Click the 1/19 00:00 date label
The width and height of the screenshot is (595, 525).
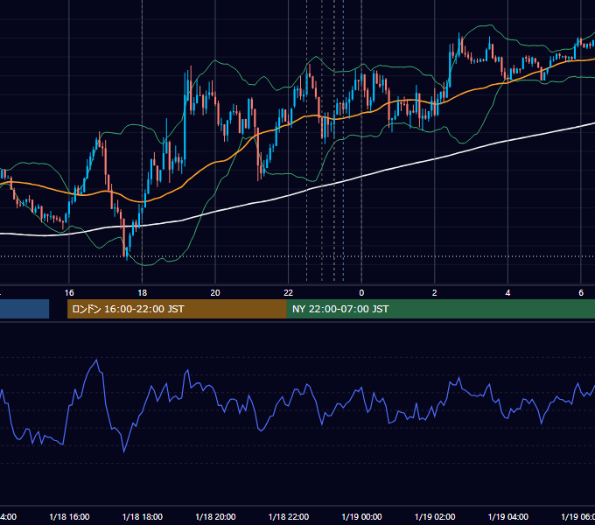pyautogui.click(x=361, y=517)
